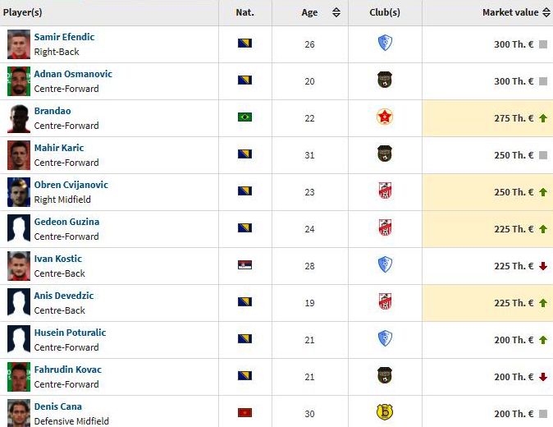The height and width of the screenshot is (427, 553).
Task: Click the Nat. column header
Action: point(245,12)
